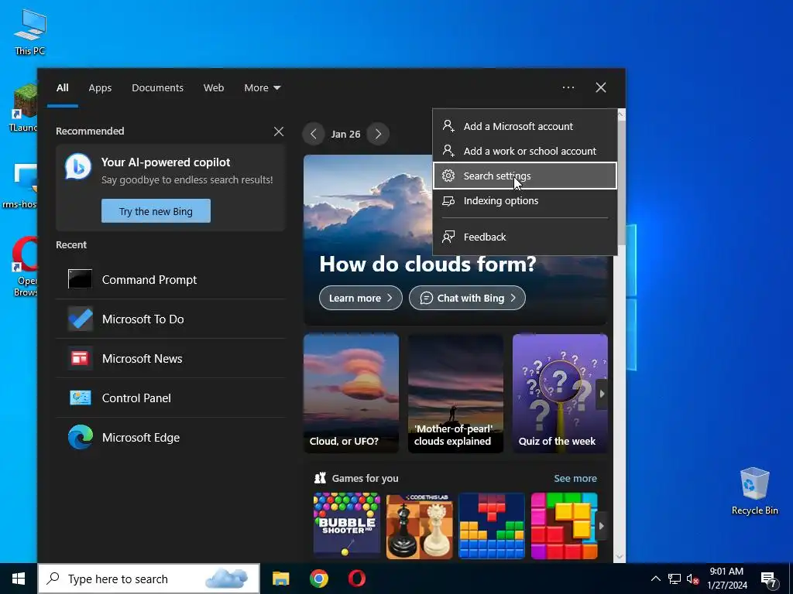
Task: Open Quiz of the week card
Action: (560, 394)
